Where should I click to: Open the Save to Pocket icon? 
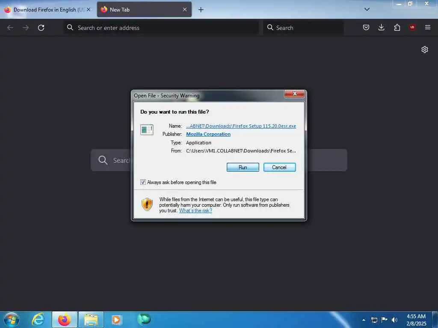point(366,27)
